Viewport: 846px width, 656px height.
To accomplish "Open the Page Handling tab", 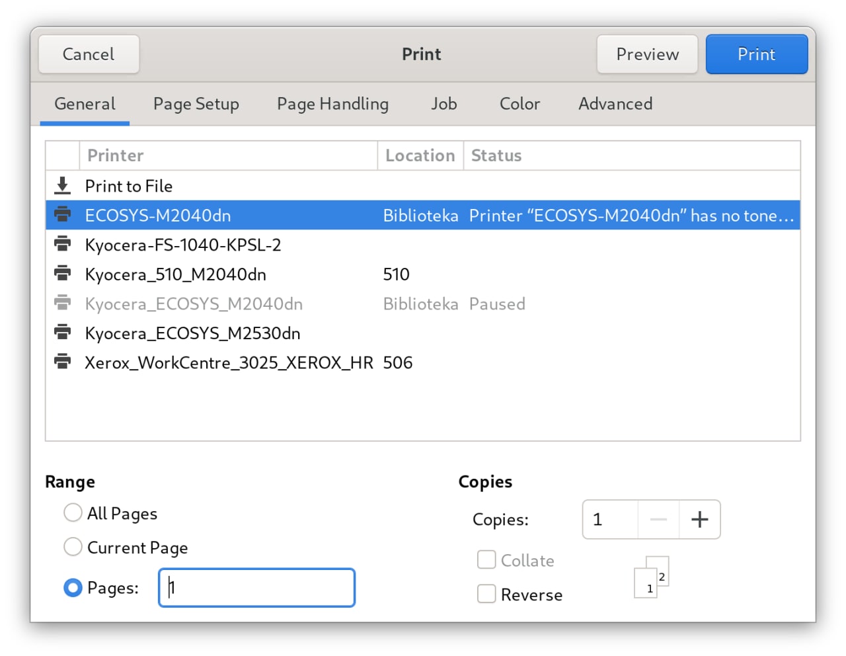I will coord(332,104).
